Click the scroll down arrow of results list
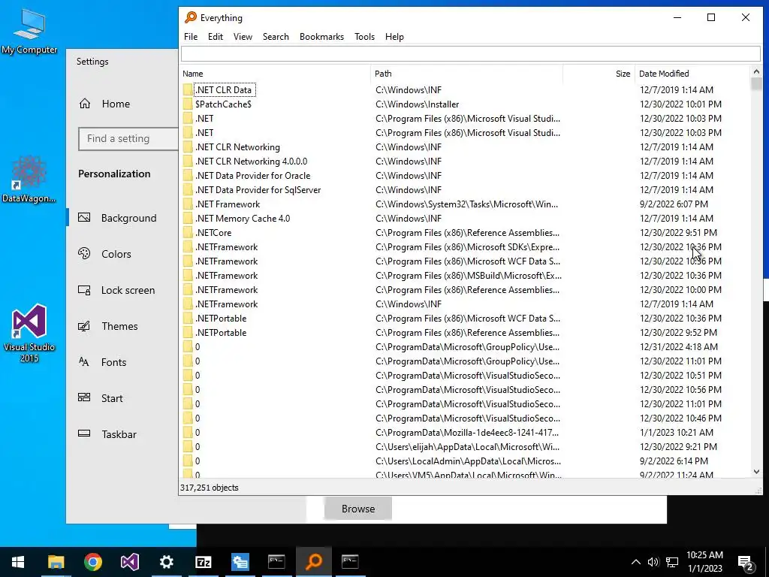 click(x=756, y=472)
